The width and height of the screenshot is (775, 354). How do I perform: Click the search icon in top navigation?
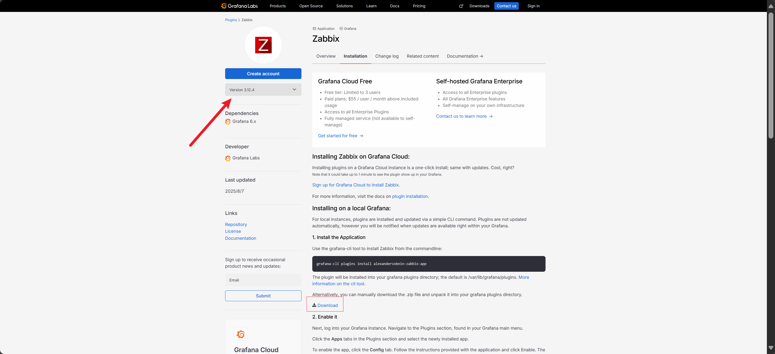click(x=461, y=6)
